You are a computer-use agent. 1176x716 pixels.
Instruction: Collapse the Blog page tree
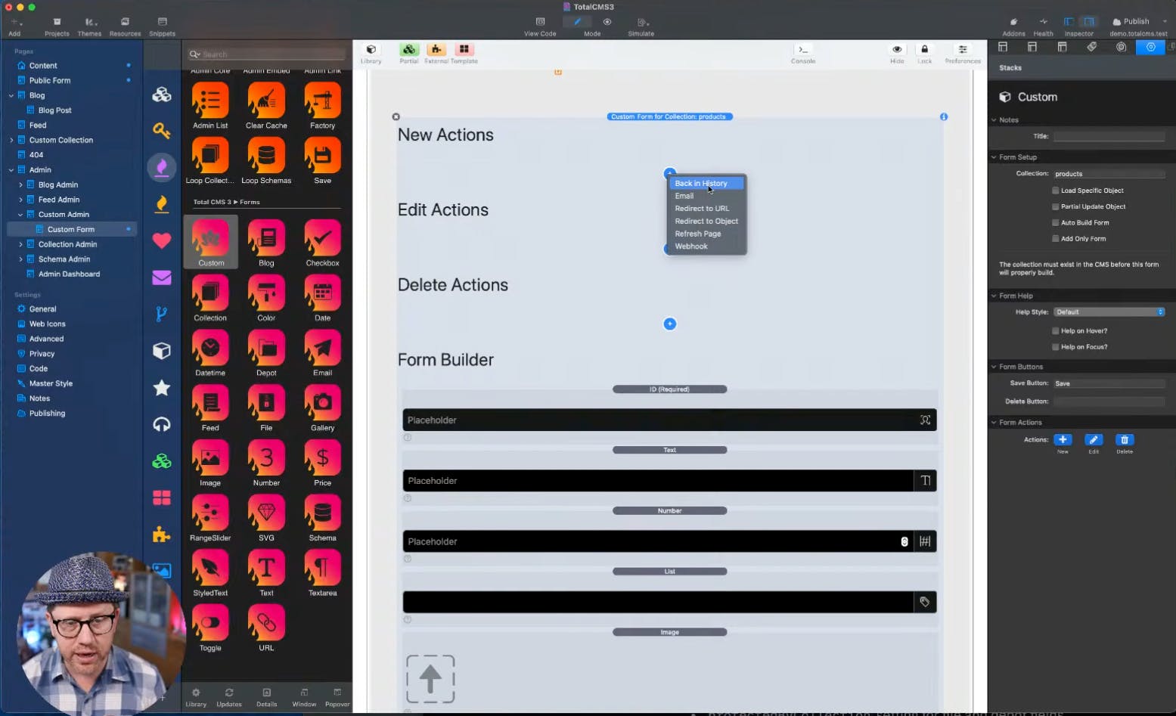pos(11,95)
